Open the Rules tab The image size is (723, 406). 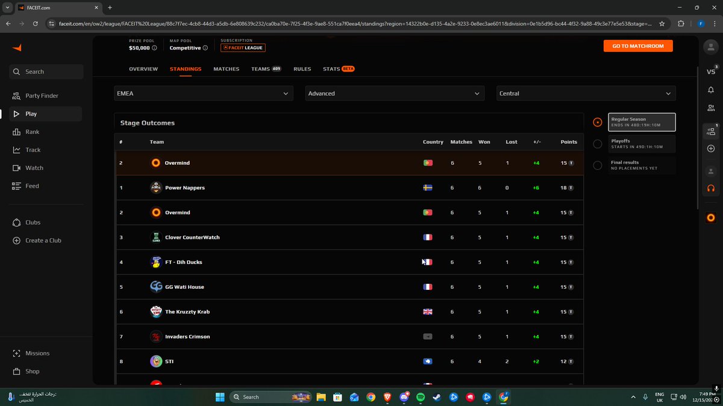point(302,69)
